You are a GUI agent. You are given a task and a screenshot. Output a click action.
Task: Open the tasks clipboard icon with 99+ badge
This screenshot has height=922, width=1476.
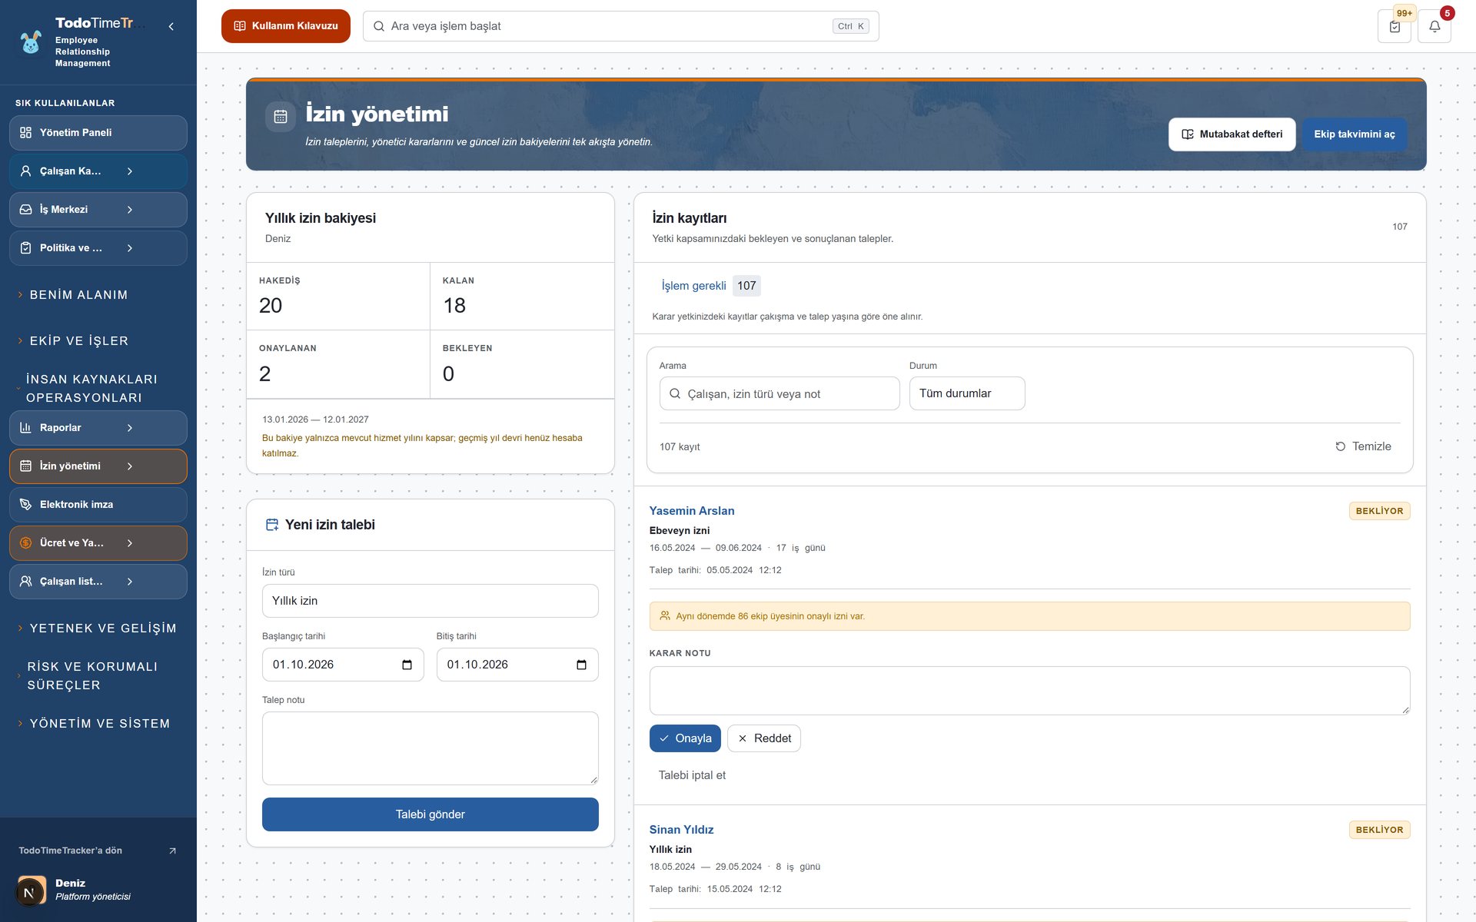coord(1395,26)
